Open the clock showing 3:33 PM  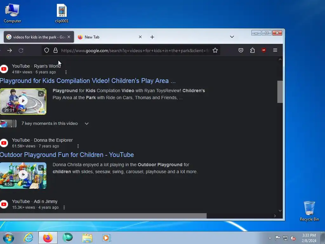click(x=309, y=238)
